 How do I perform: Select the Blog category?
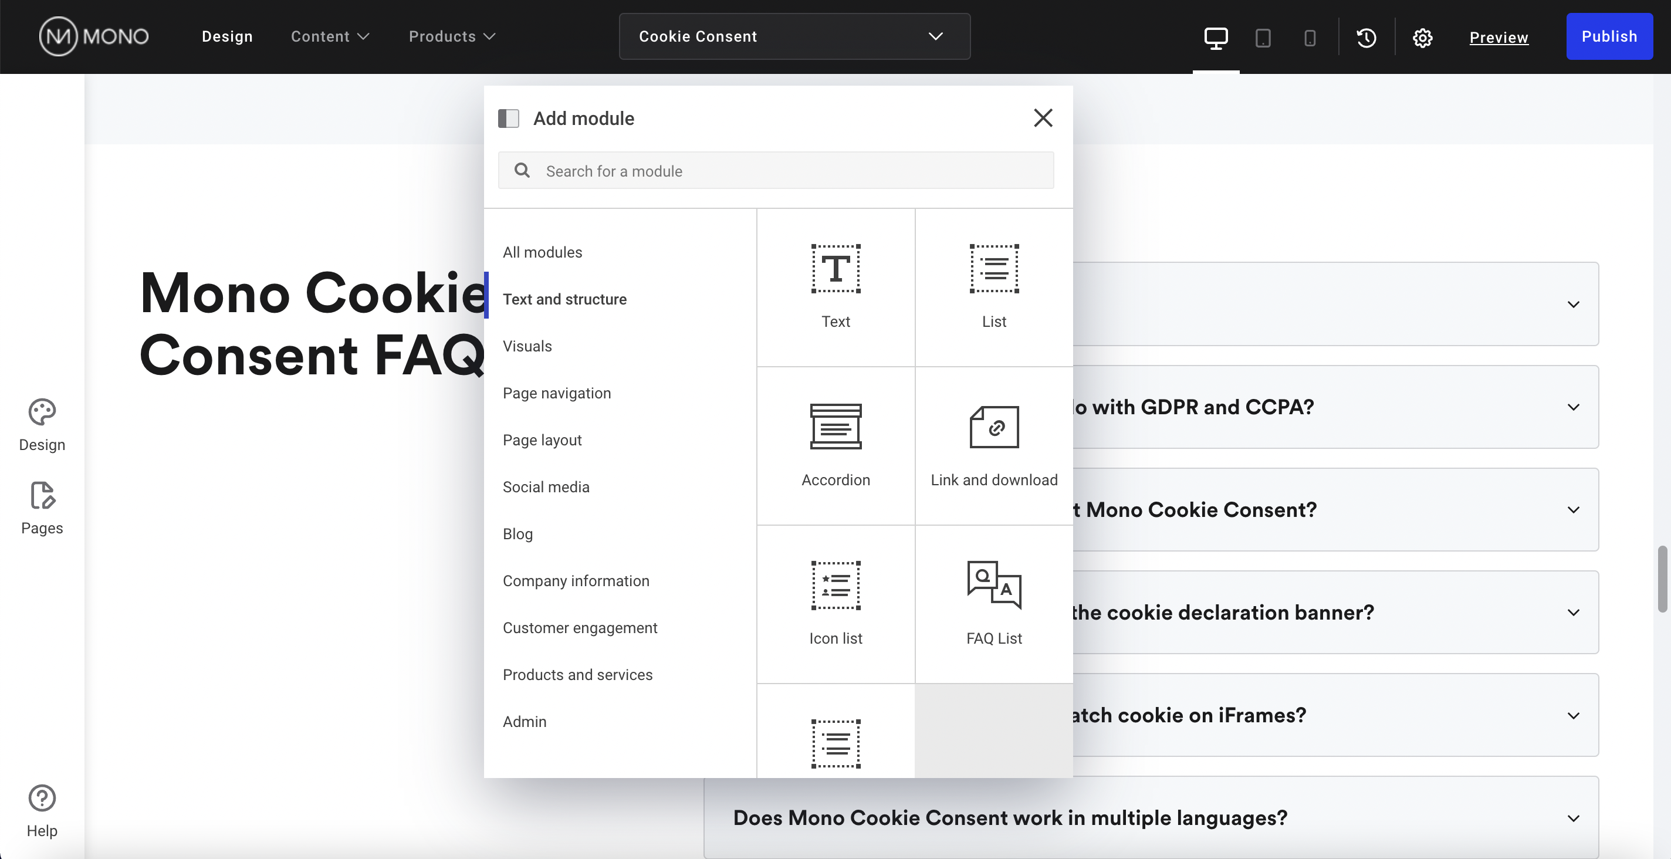pos(517,533)
